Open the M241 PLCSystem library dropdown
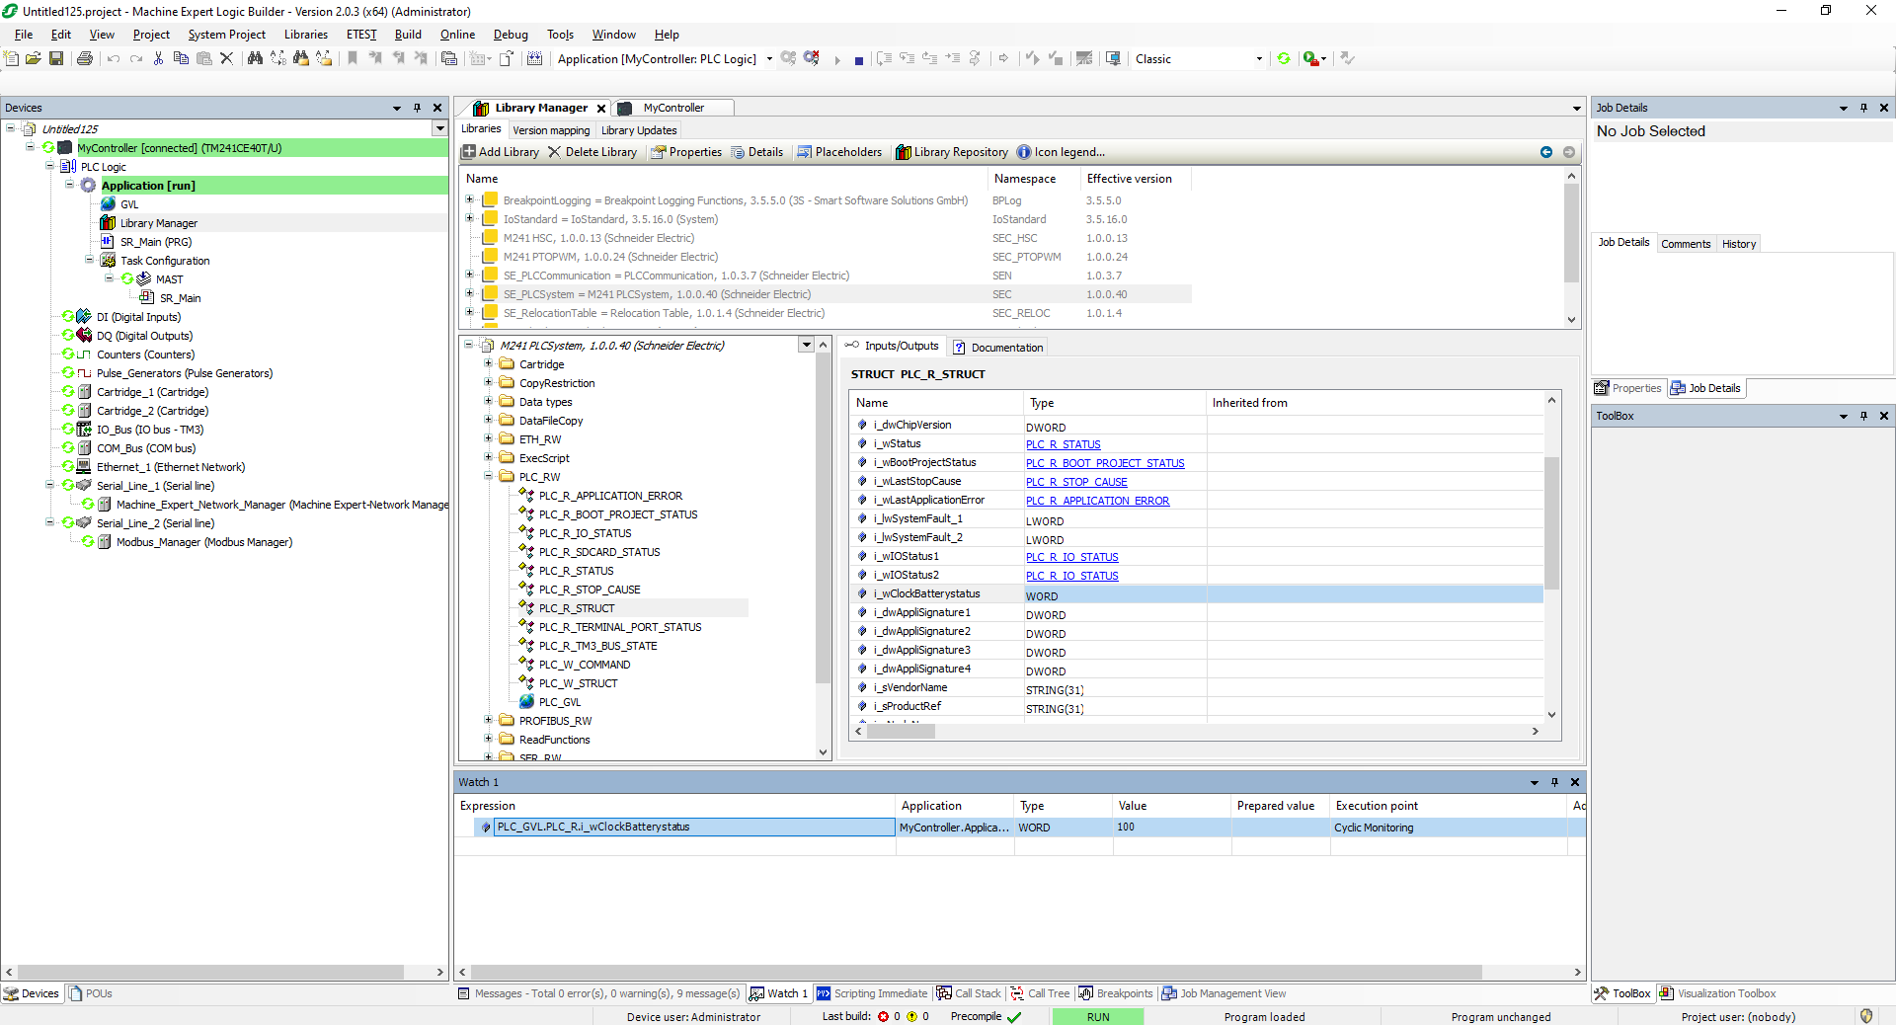Image resolution: width=1896 pixels, height=1025 pixels. tap(807, 346)
